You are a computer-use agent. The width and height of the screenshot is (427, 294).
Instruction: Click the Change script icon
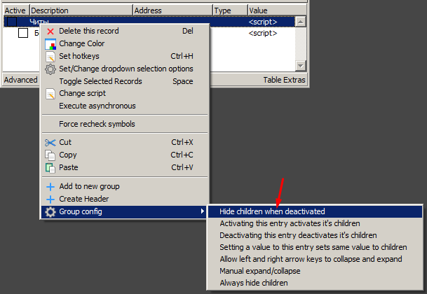coord(50,94)
